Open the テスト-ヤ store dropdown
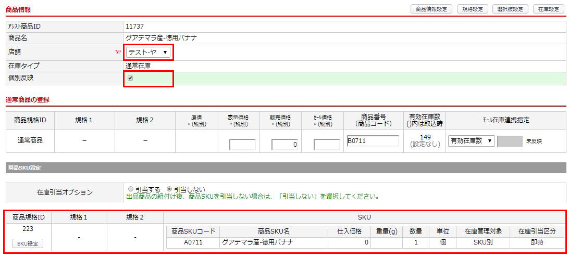569x258 pixels. [148, 53]
